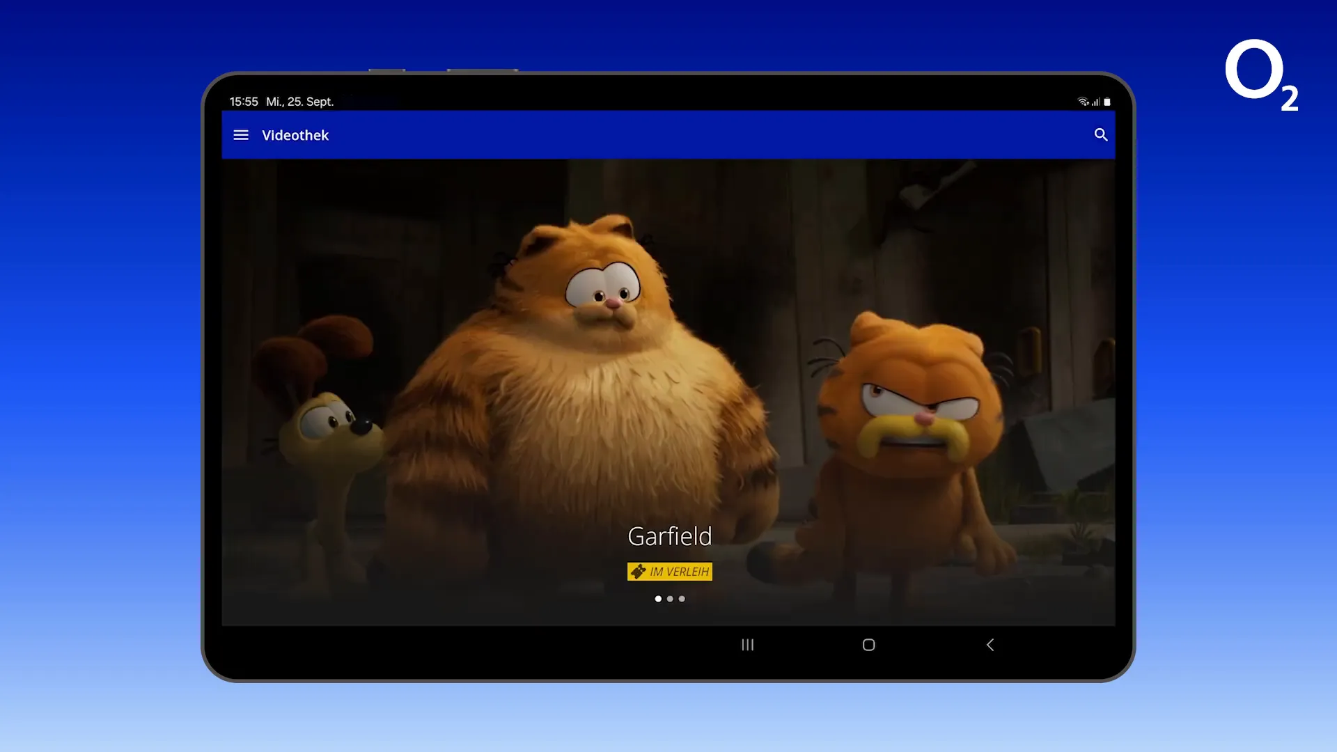1337x752 pixels.
Task: Select the first carousel page dot
Action: [x=658, y=599]
